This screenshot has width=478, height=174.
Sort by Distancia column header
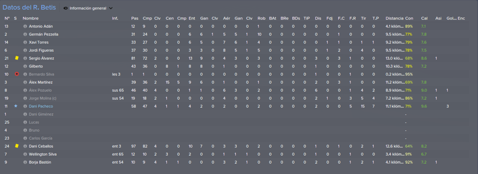tap(394, 18)
